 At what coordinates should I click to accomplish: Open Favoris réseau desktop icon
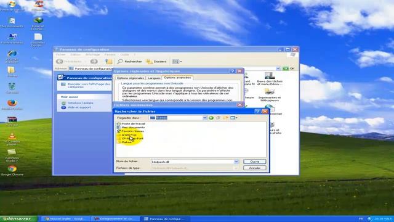[x=12, y=39]
